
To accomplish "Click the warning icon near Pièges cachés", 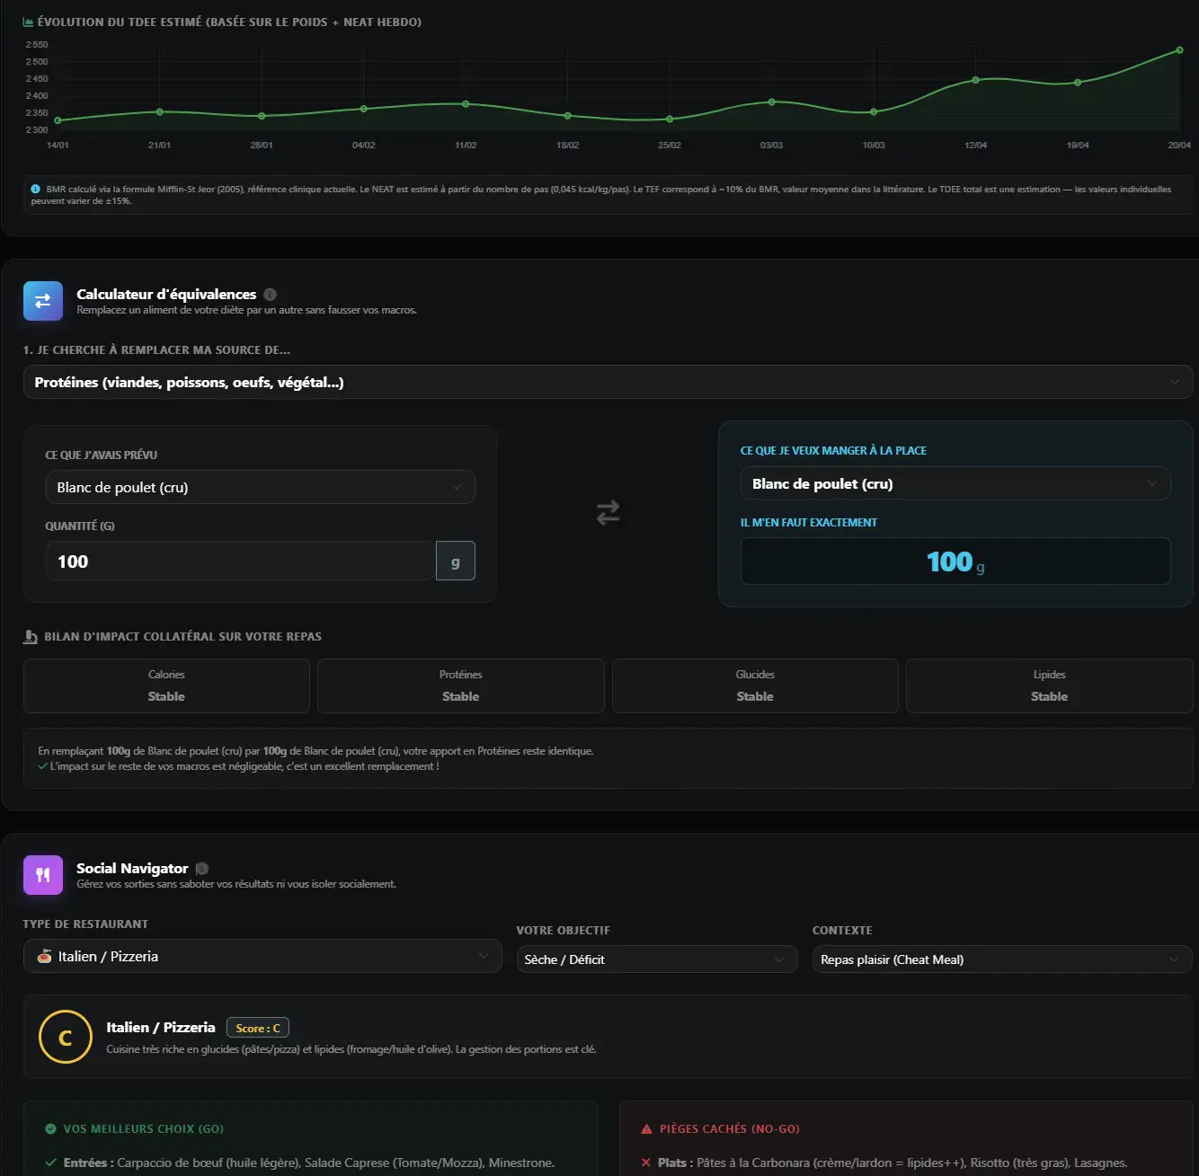I will (x=646, y=1128).
